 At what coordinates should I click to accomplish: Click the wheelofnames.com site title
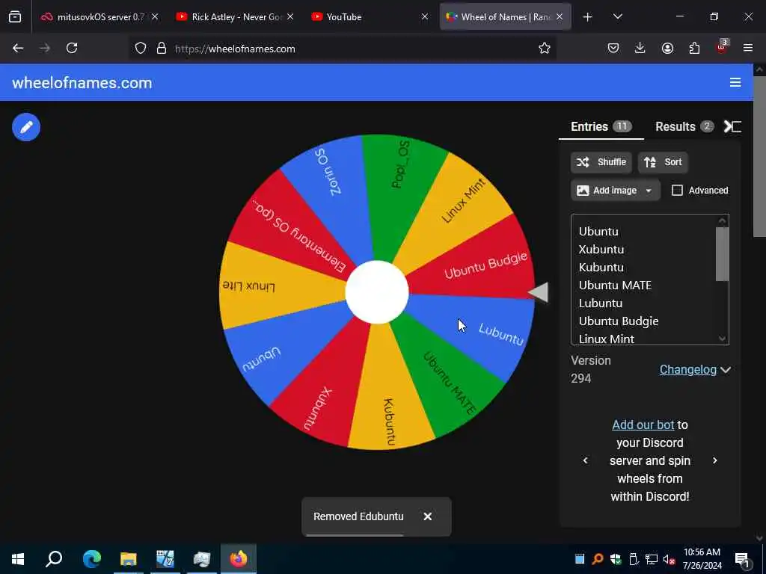(x=82, y=83)
